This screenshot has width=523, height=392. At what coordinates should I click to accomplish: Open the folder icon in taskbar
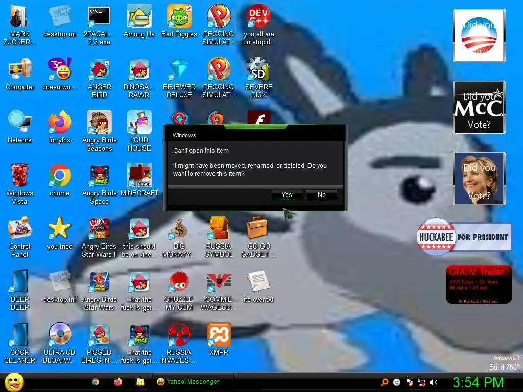point(140,382)
